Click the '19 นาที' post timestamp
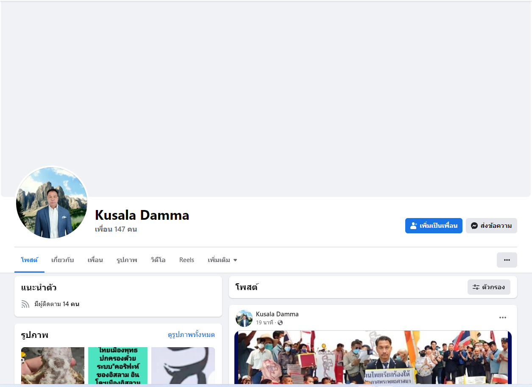The width and height of the screenshot is (532, 387). pos(265,323)
